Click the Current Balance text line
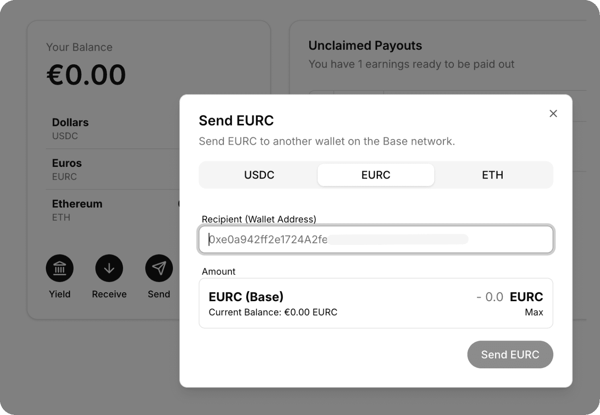Screen dimensions: 600x415 click(273, 312)
